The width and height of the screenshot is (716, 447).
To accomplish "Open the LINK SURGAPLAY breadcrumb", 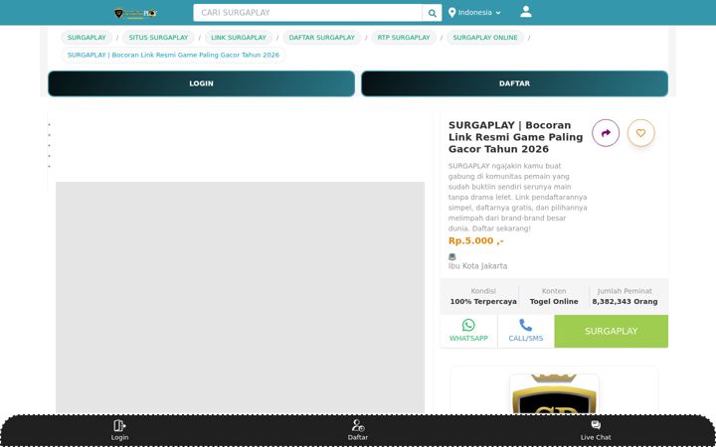I will pyautogui.click(x=239, y=38).
